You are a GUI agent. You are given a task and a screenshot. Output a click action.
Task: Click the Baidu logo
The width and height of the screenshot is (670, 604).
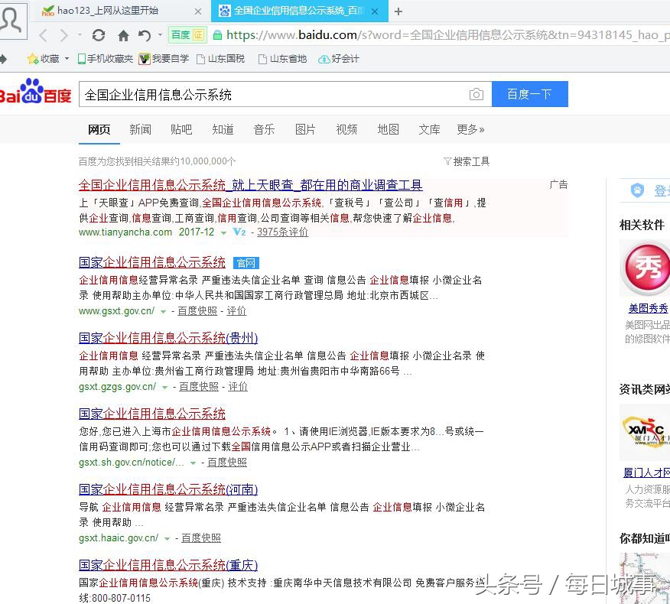click(35, 93)
